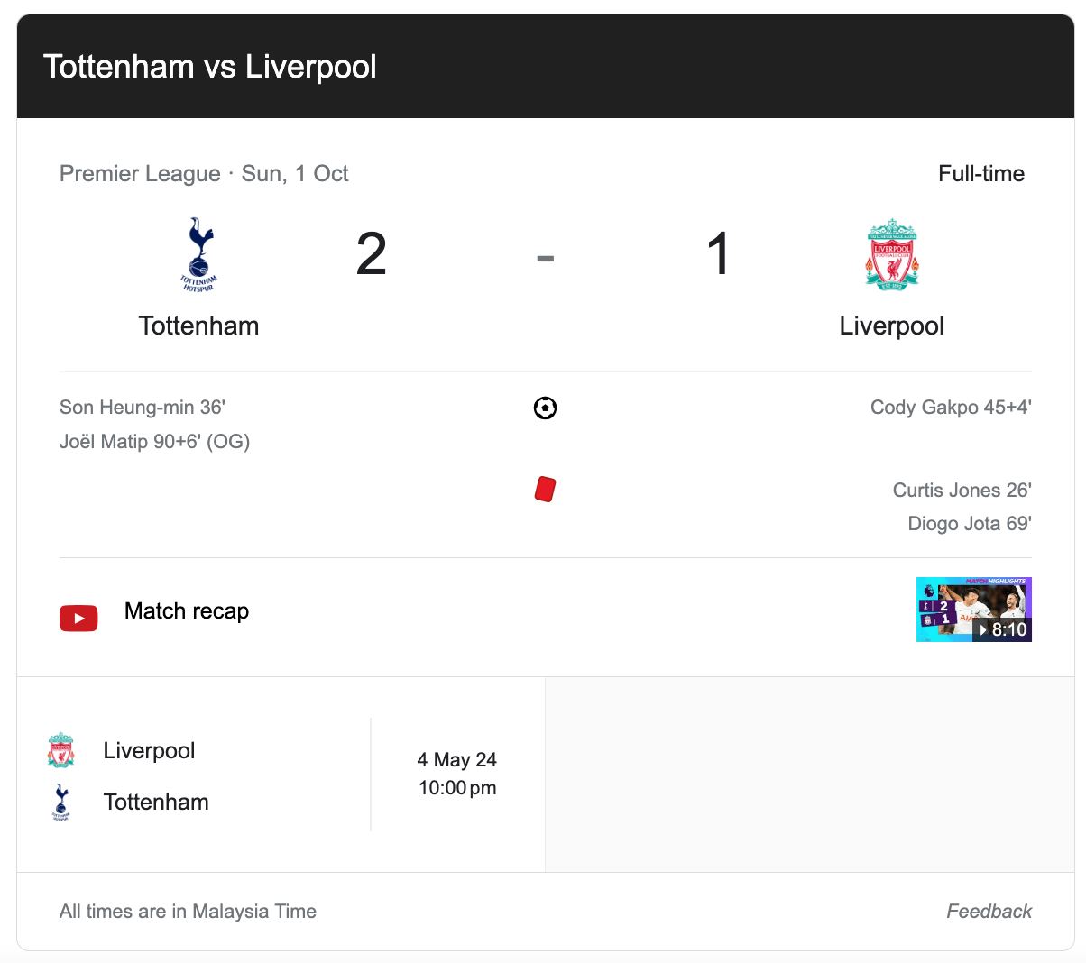Click the small Liverpool crest in upcoming fixture
The width and height of the screenshot is (1086, 963).
(x=60, y=749)
